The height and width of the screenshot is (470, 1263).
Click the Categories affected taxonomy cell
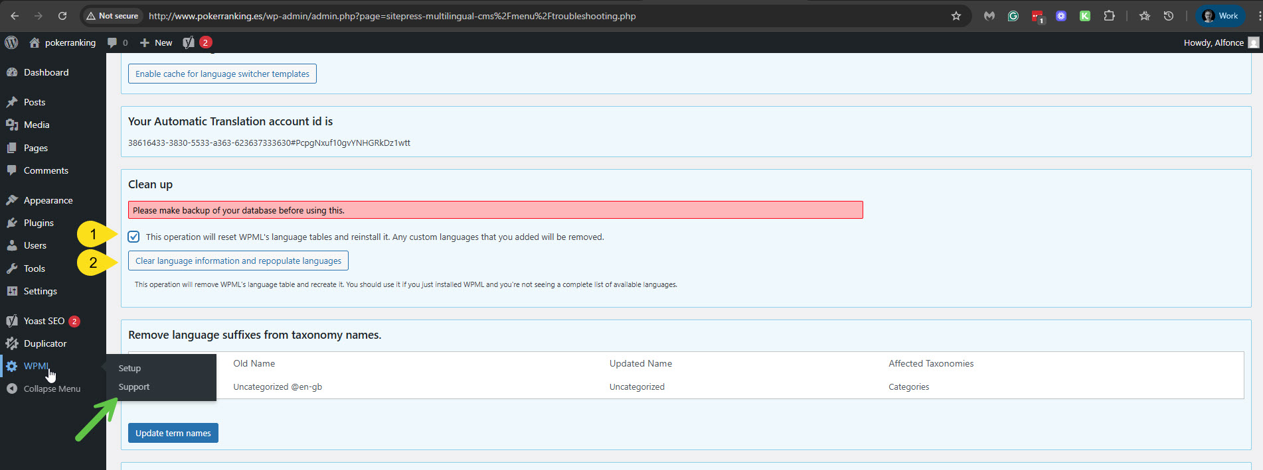(x=909, y=386)
